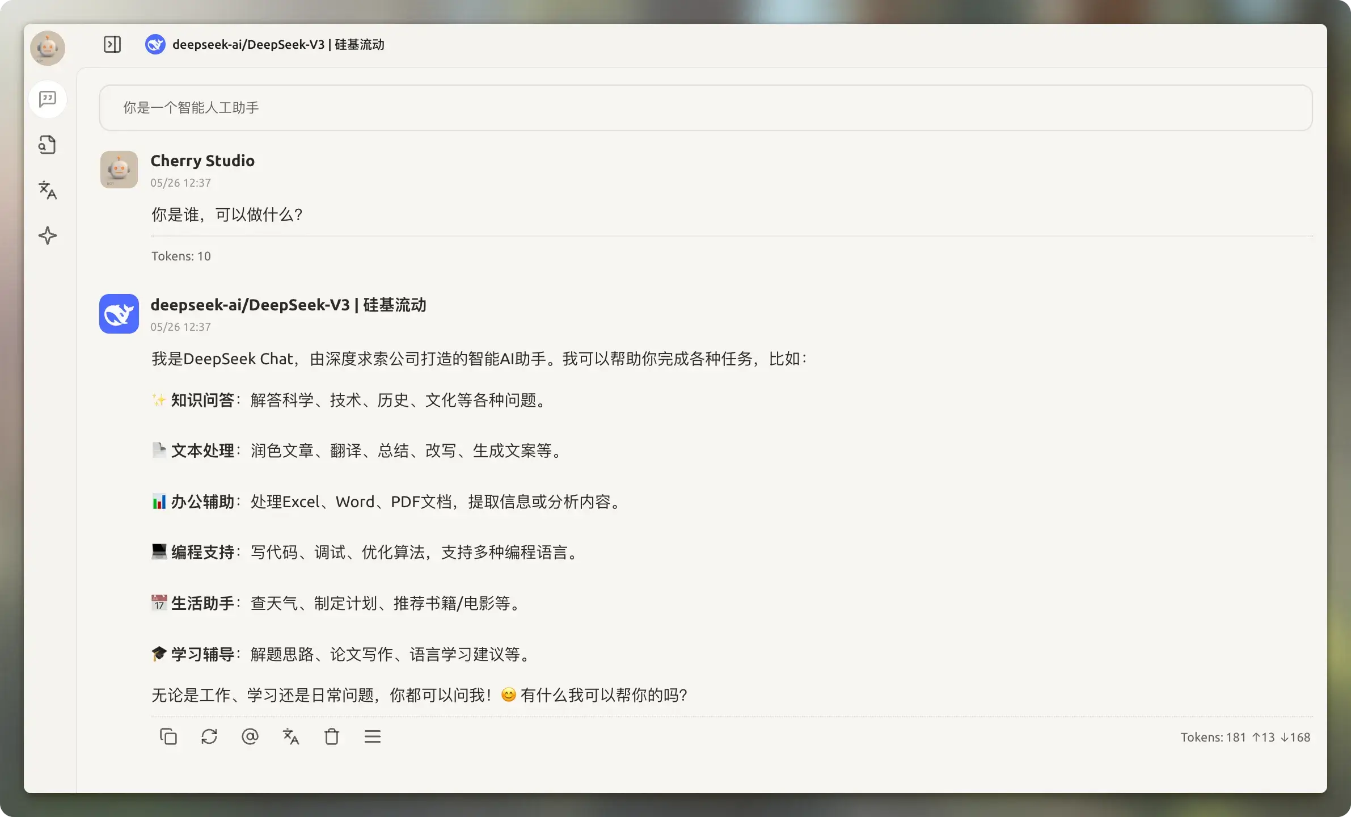
Task: Open the message more-options menu icon
Action: point(373,736)
